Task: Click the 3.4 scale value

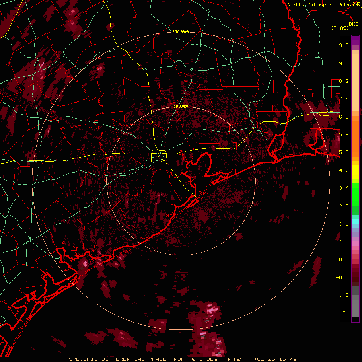Action: coord(344,188)
